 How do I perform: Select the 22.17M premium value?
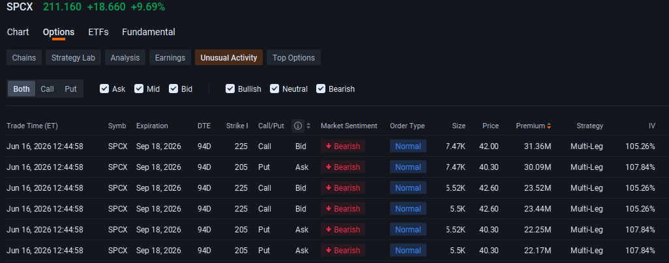click(537, 250)
